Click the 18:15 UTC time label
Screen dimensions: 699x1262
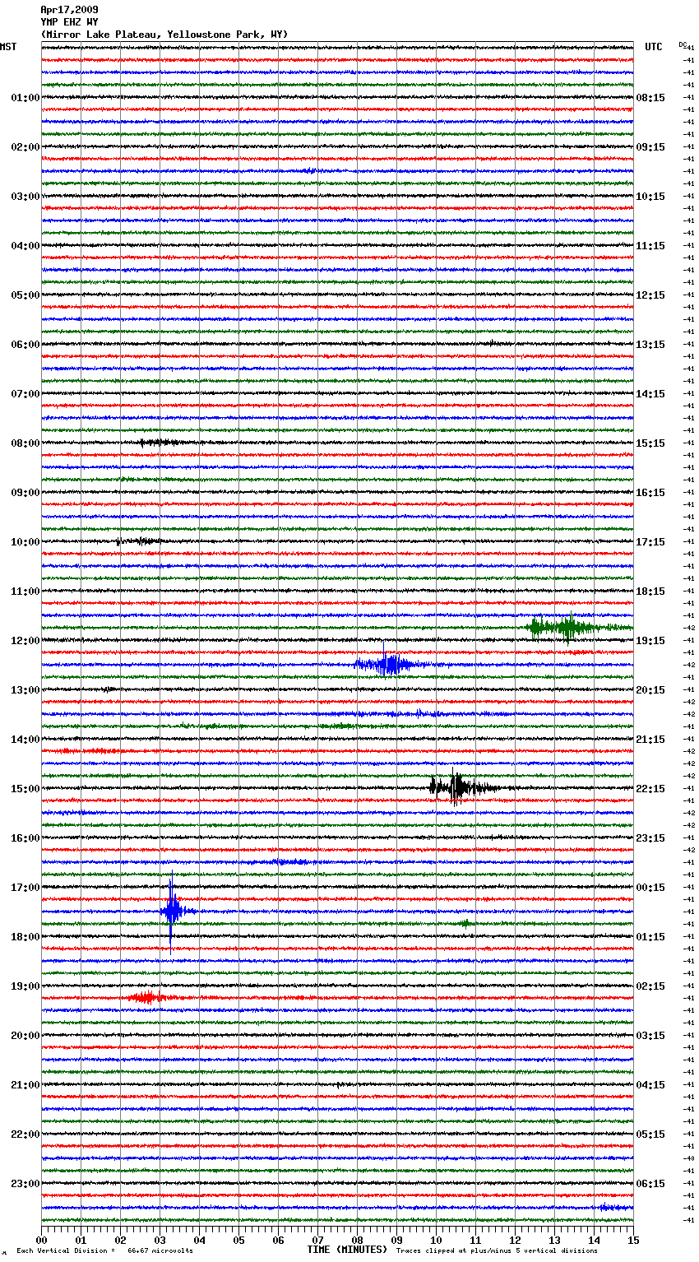pos(650,592)
